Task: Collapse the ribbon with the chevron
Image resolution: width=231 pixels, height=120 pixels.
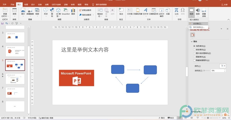Action: [x=228, y=19]
